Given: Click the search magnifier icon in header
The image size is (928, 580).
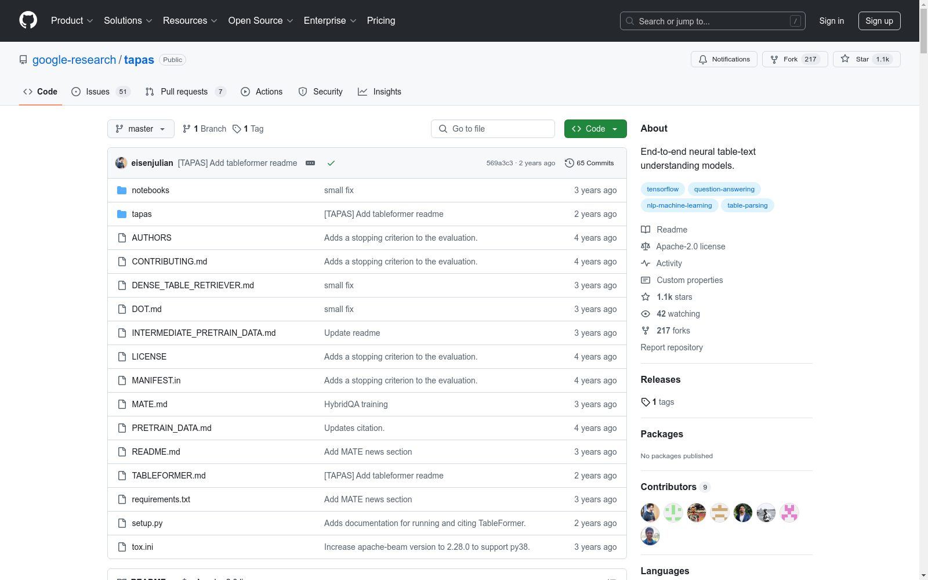Looking at the screenshot, I should click(630, 21).
